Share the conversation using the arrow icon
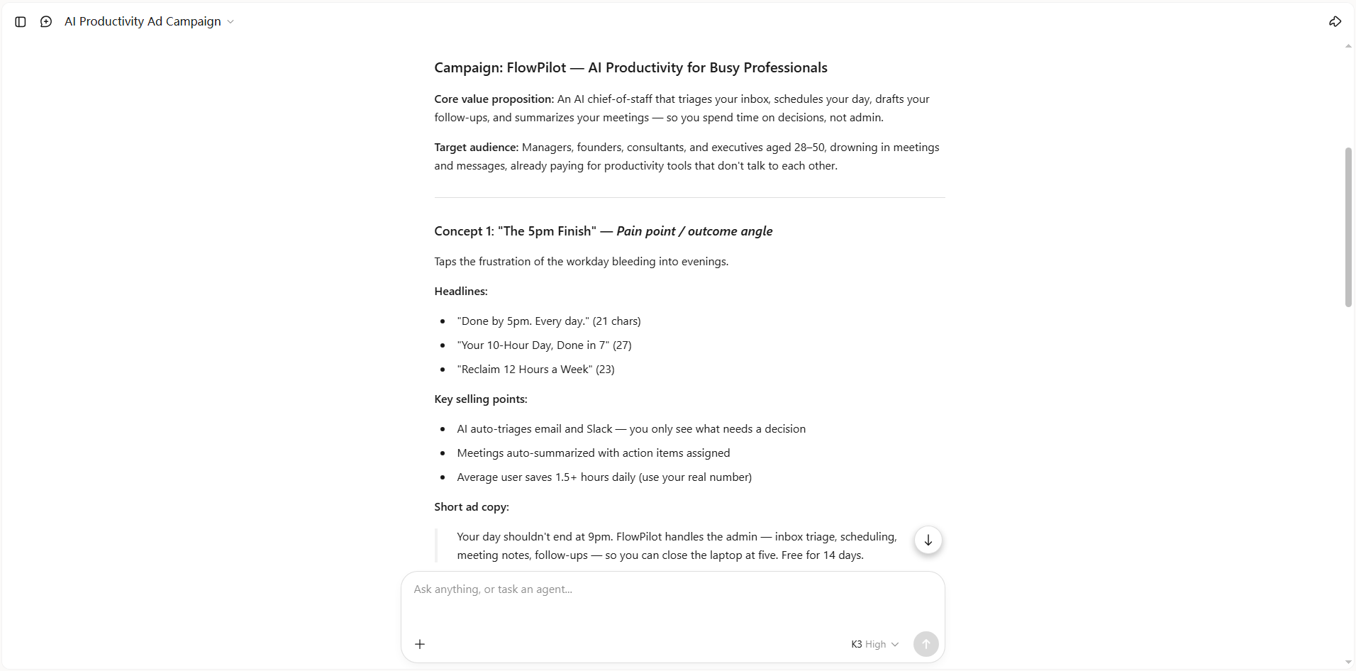This screenshot has height=671, width=1356. 1335,22
